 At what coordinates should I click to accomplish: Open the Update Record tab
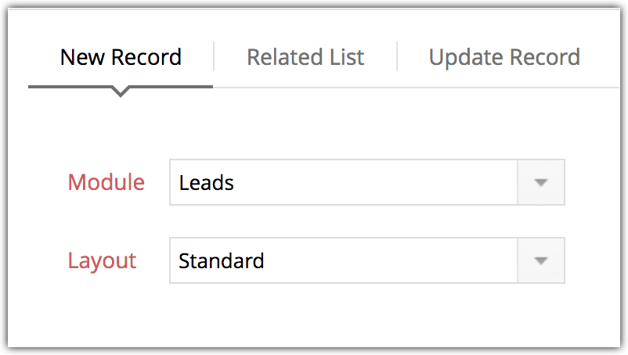pyautogui.click(x=504, y=57)
